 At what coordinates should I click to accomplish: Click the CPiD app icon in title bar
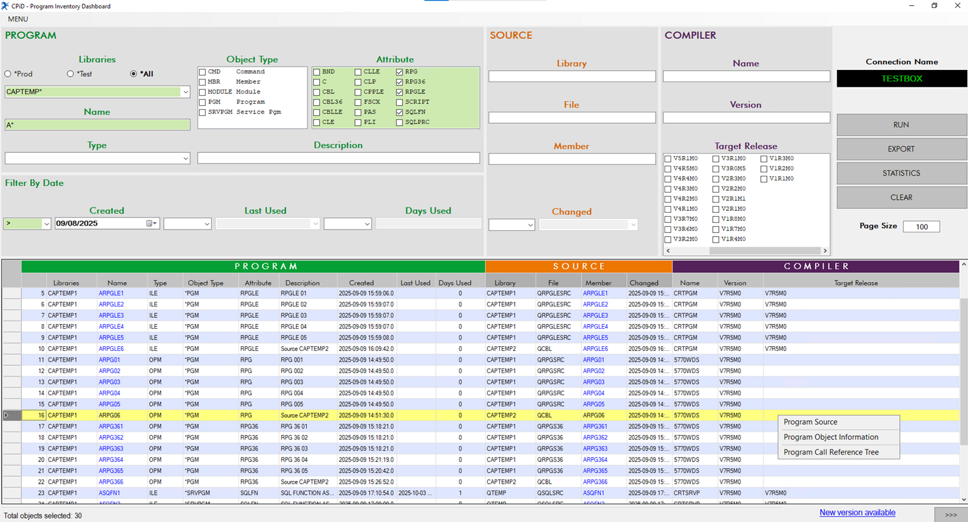(5, 6)
